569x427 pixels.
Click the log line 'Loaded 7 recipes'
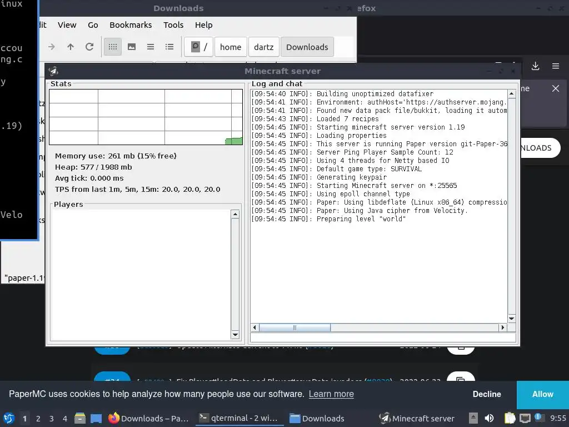(315, 119)
